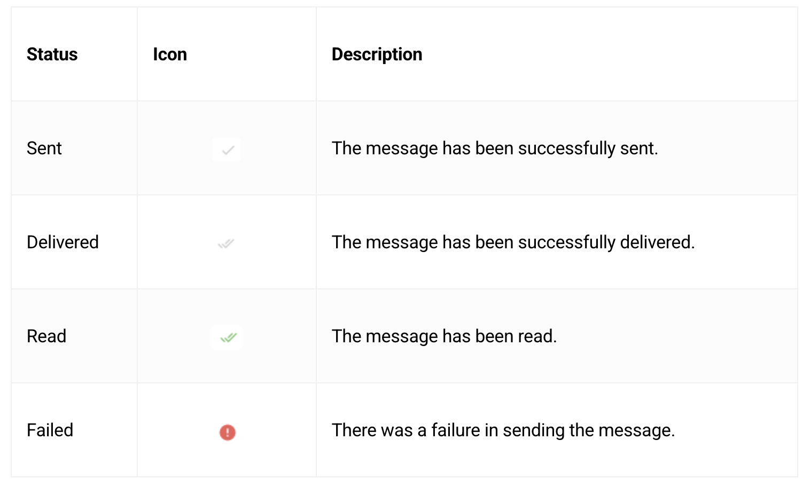The width and height of the screenshot is (810, 487).
Task: Click the Status column header
Action: tap(52, 54)
